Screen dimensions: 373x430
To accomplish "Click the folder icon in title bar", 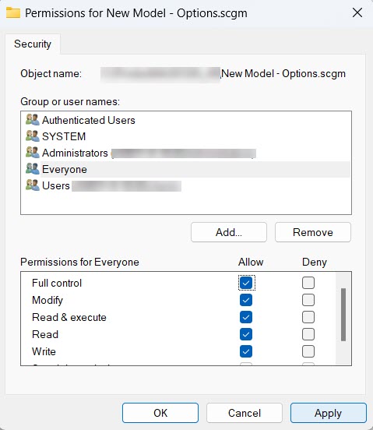I will [x=13, y=12].
